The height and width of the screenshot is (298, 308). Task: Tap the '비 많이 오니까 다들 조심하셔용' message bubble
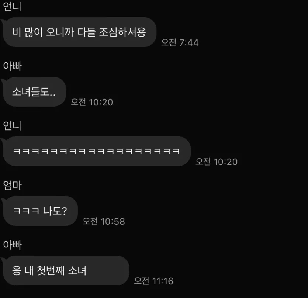79,32
